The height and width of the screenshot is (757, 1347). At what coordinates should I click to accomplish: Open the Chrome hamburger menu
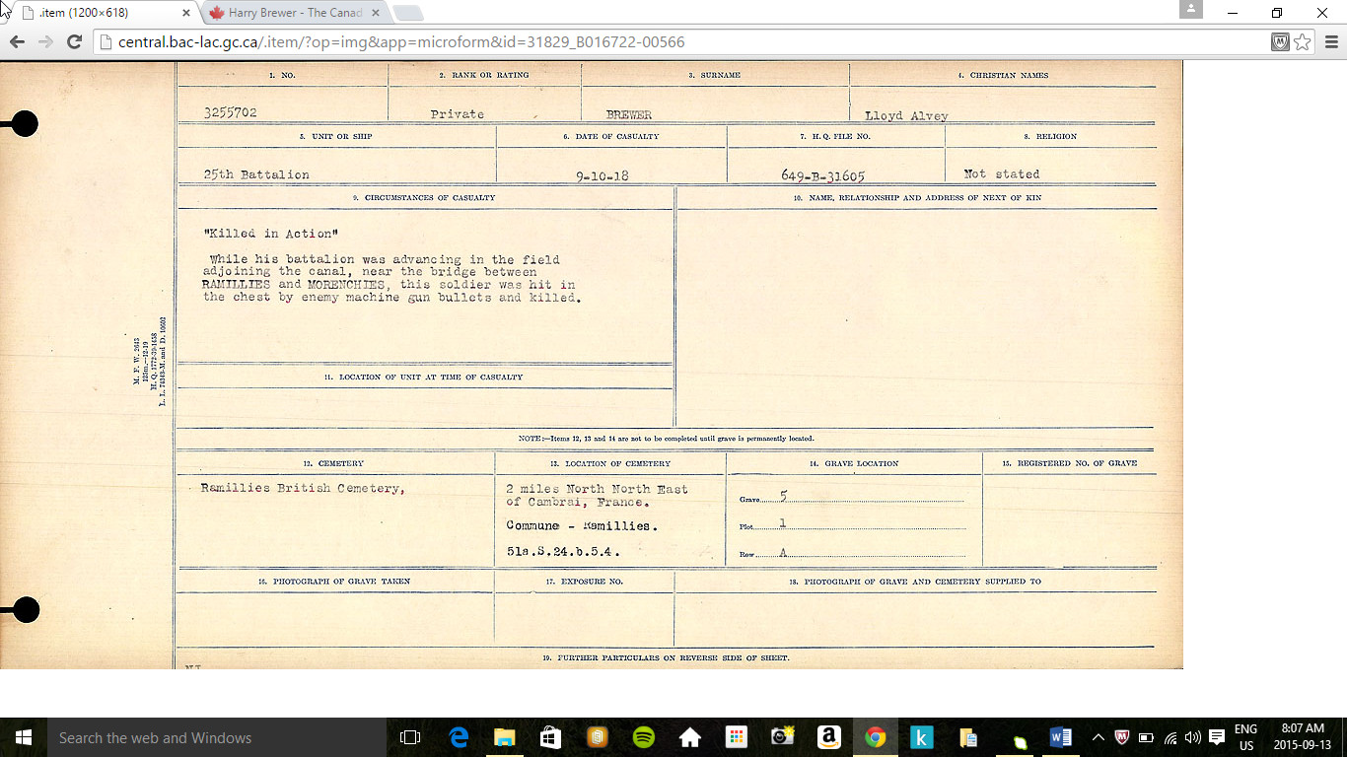[1331, 42]
